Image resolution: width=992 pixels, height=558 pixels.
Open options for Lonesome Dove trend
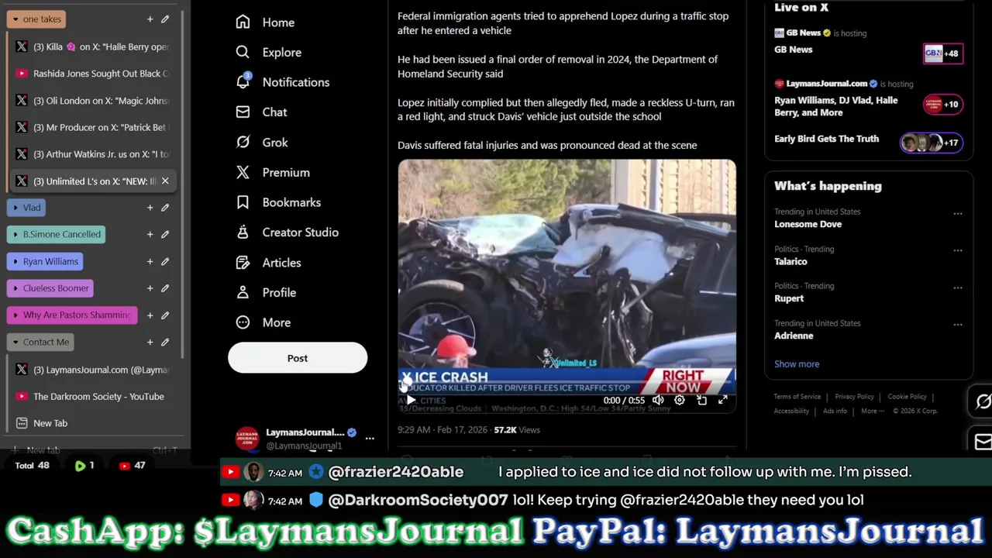[x=958, y=213]
